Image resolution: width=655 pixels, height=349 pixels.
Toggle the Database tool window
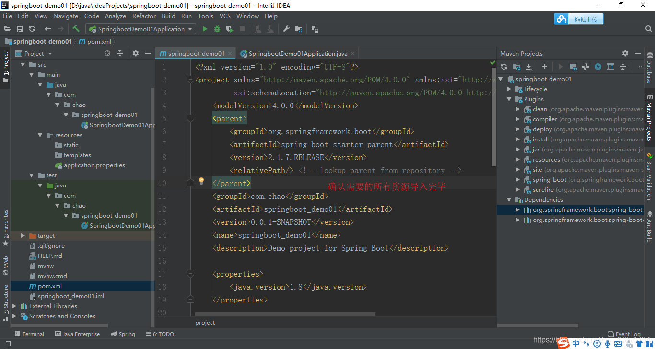click(x=649, y=68)
